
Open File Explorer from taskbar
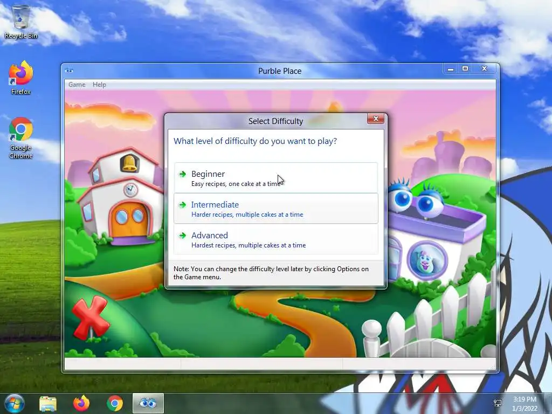pos(48,404)
